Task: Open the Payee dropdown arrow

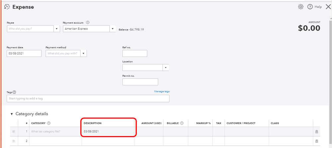Action: tap(56, 29)
